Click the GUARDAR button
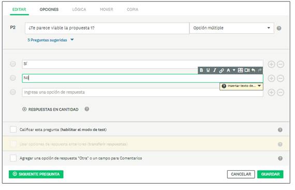The width and height of the screenshot is (295, 190). pyautogui.click(x=270, y=174)
